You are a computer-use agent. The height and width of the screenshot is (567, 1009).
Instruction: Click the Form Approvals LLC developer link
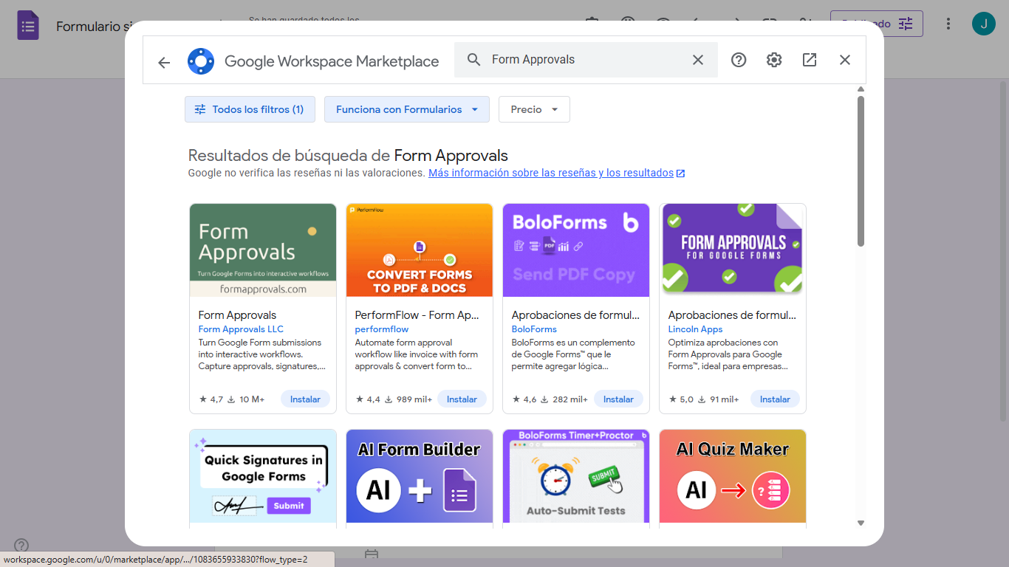(241, 329)
